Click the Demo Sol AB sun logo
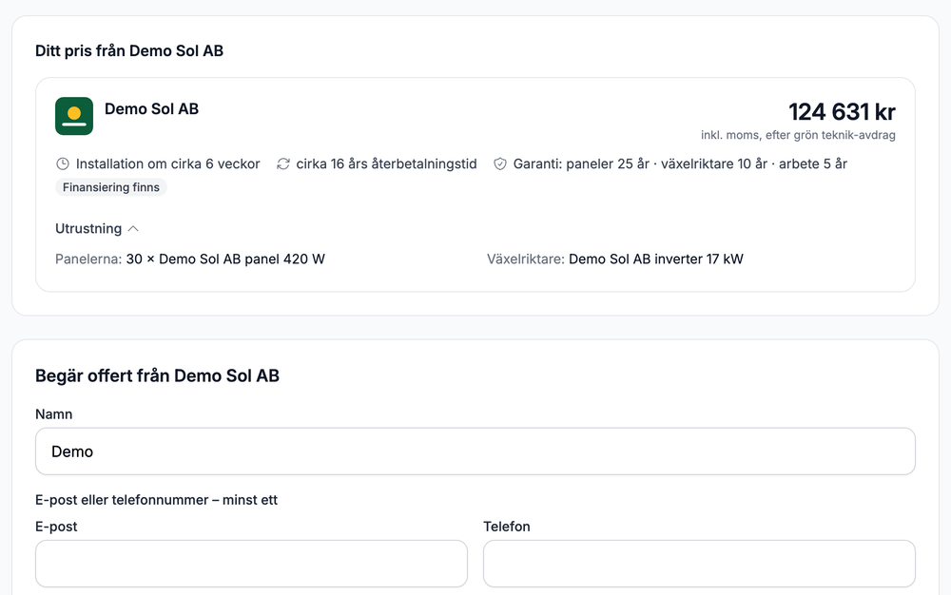 [74, 116]
